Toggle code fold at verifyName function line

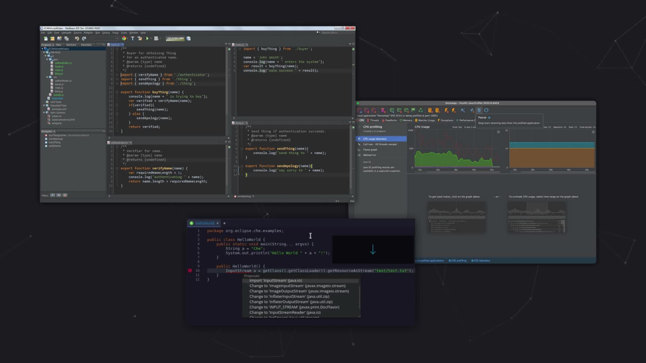(117, 168)
